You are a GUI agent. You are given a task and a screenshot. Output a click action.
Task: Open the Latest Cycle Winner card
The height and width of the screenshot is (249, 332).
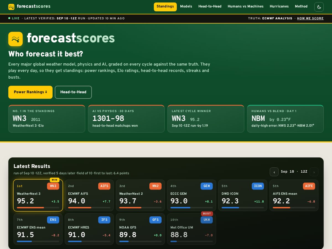coord(206,119)
